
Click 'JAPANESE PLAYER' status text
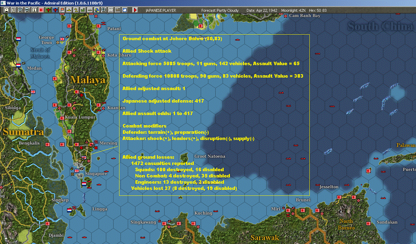161,10
